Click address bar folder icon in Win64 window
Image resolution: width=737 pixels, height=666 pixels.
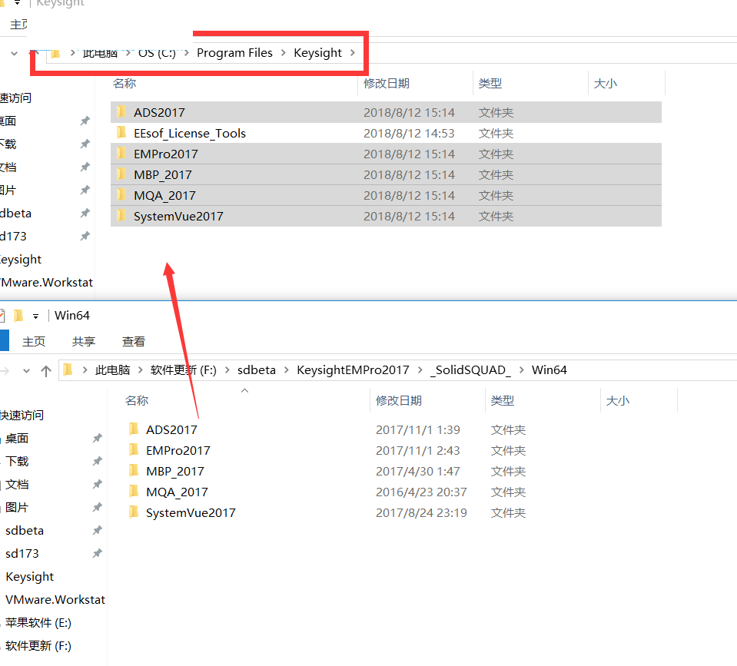coord(68,370)
